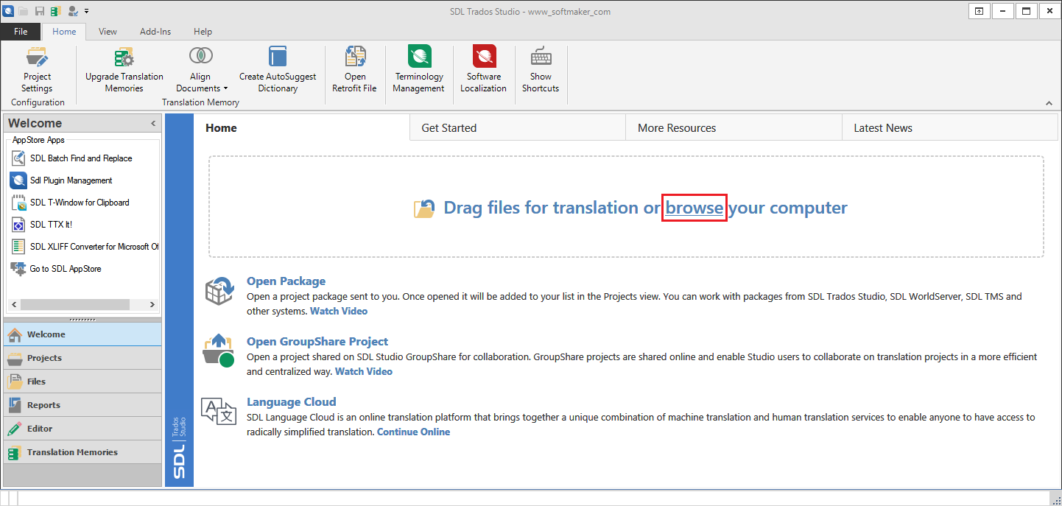Click Open Retrofit File icon
Screen dimensions: 1062x506
click(355, 57)
